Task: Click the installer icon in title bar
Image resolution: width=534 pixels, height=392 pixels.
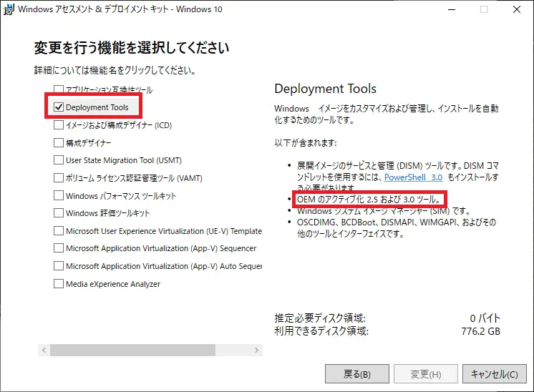Action: tap(9, 9)
